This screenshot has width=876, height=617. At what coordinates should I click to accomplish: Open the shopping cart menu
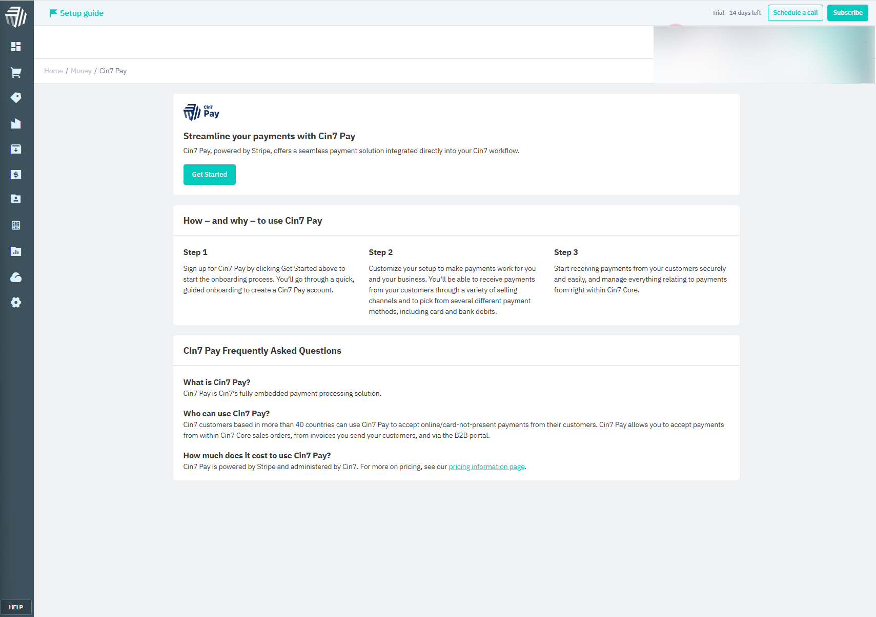[16, 73]
